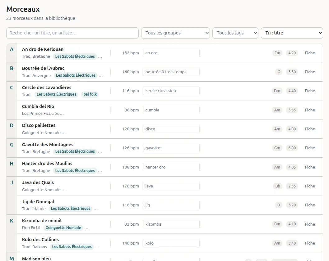Expand the ellipsis on Kizomba de minuit row
The height and width of the screenshot is (261, 329).
[86, 228]
